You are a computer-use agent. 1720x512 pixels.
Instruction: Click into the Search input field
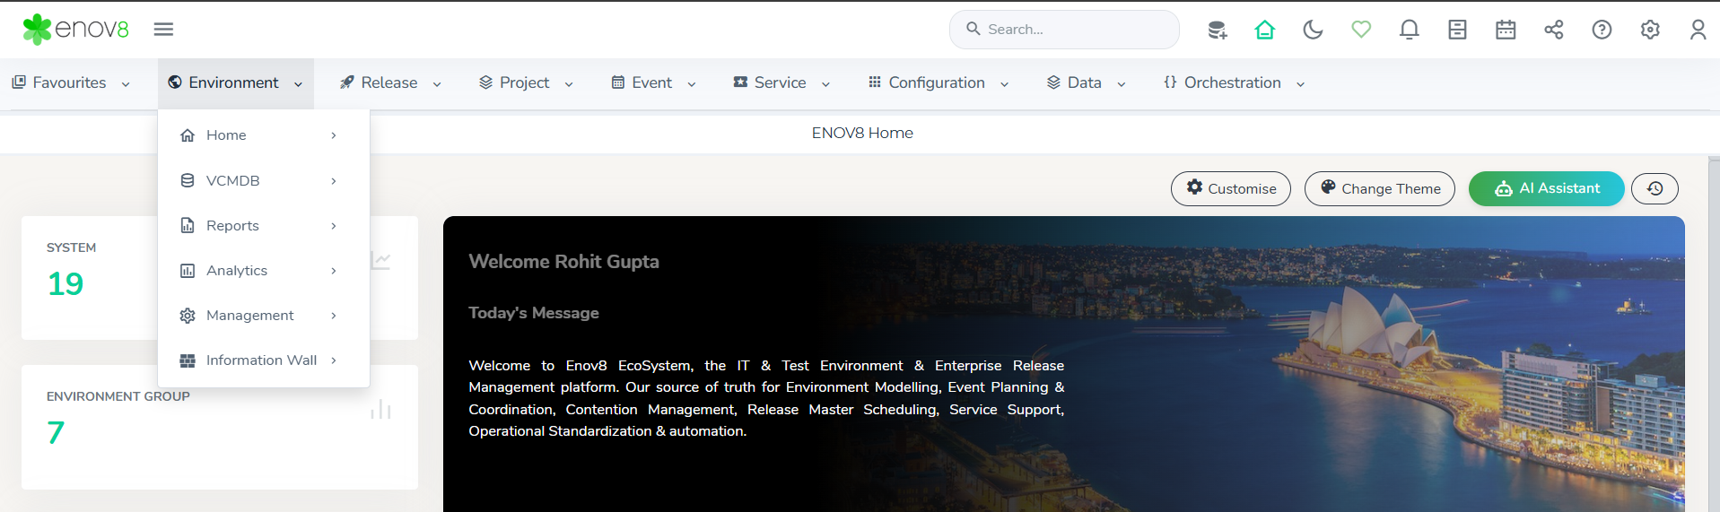tap(1072, 30)
